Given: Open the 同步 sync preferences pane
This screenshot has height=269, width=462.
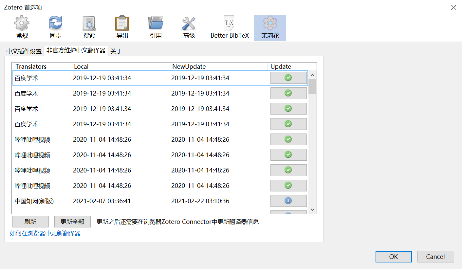Looking at the screenshot, I should (x=55, y=28).
